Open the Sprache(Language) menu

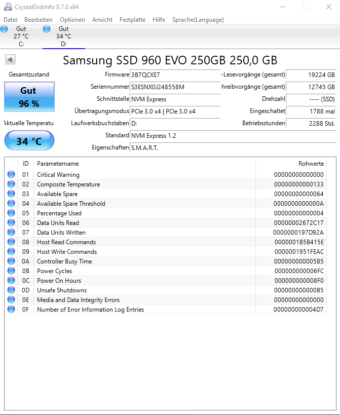coord(198,20)
